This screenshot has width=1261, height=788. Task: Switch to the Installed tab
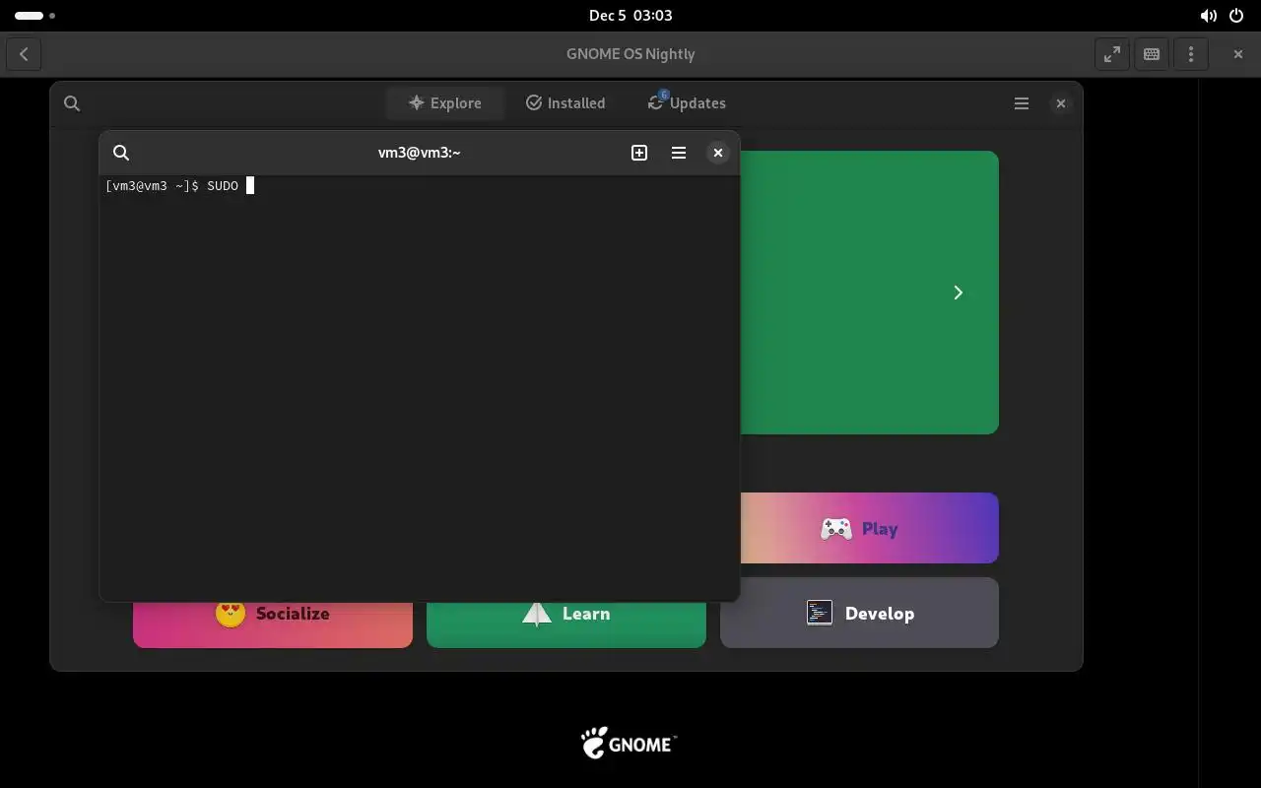click(565, 103)
